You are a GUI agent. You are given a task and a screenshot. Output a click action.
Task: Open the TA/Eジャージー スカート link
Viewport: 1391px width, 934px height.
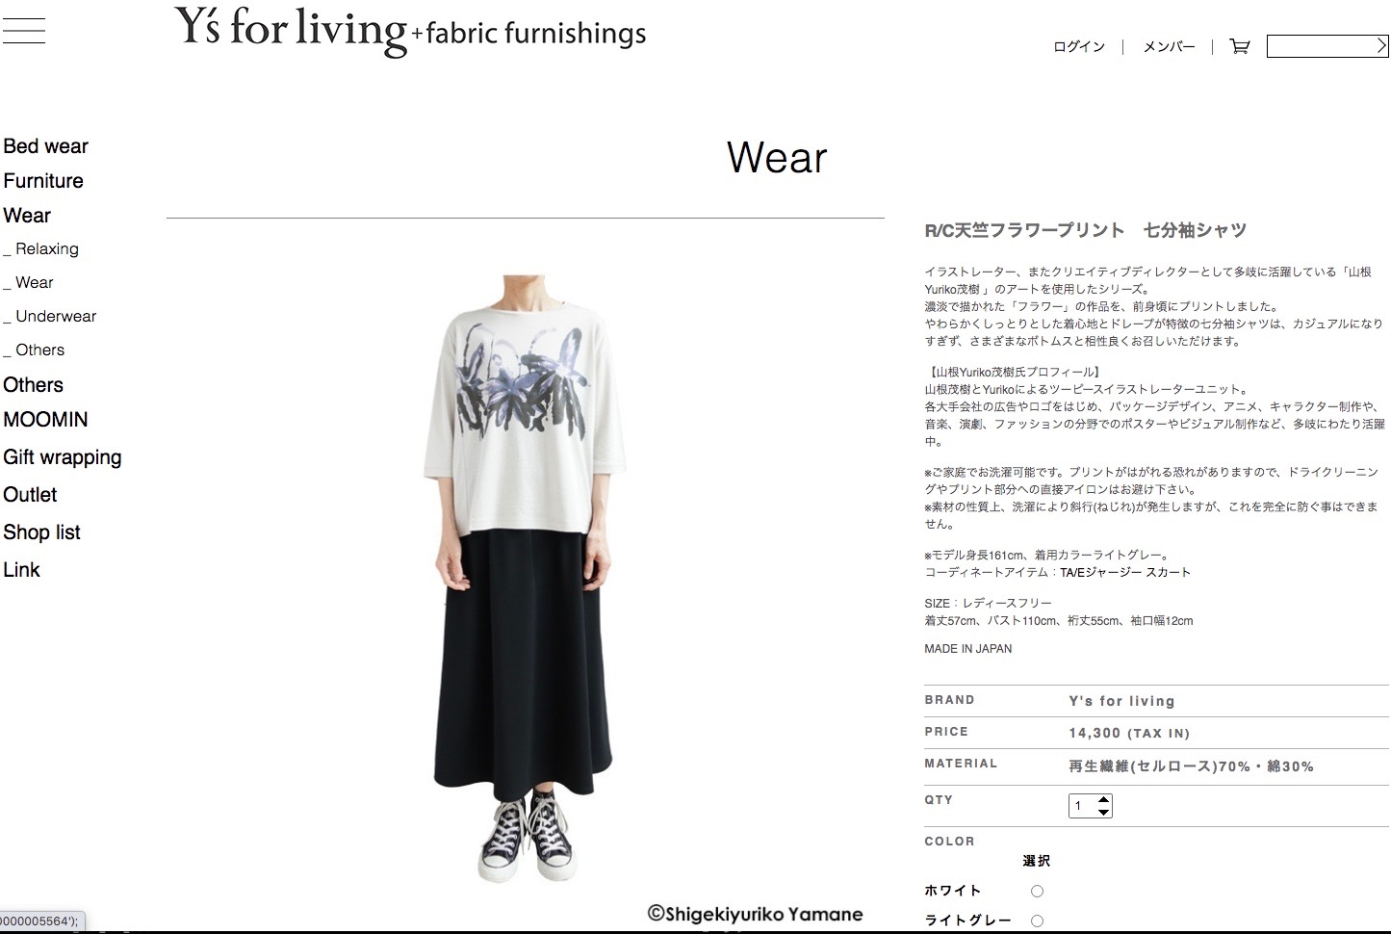pos(1125,572)
